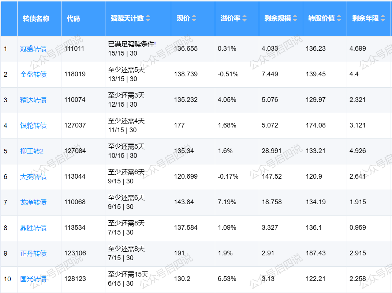Click the 已满足强赎条件 status cell
The height and width of the screenshot is (293, 392).
(132, 44)
